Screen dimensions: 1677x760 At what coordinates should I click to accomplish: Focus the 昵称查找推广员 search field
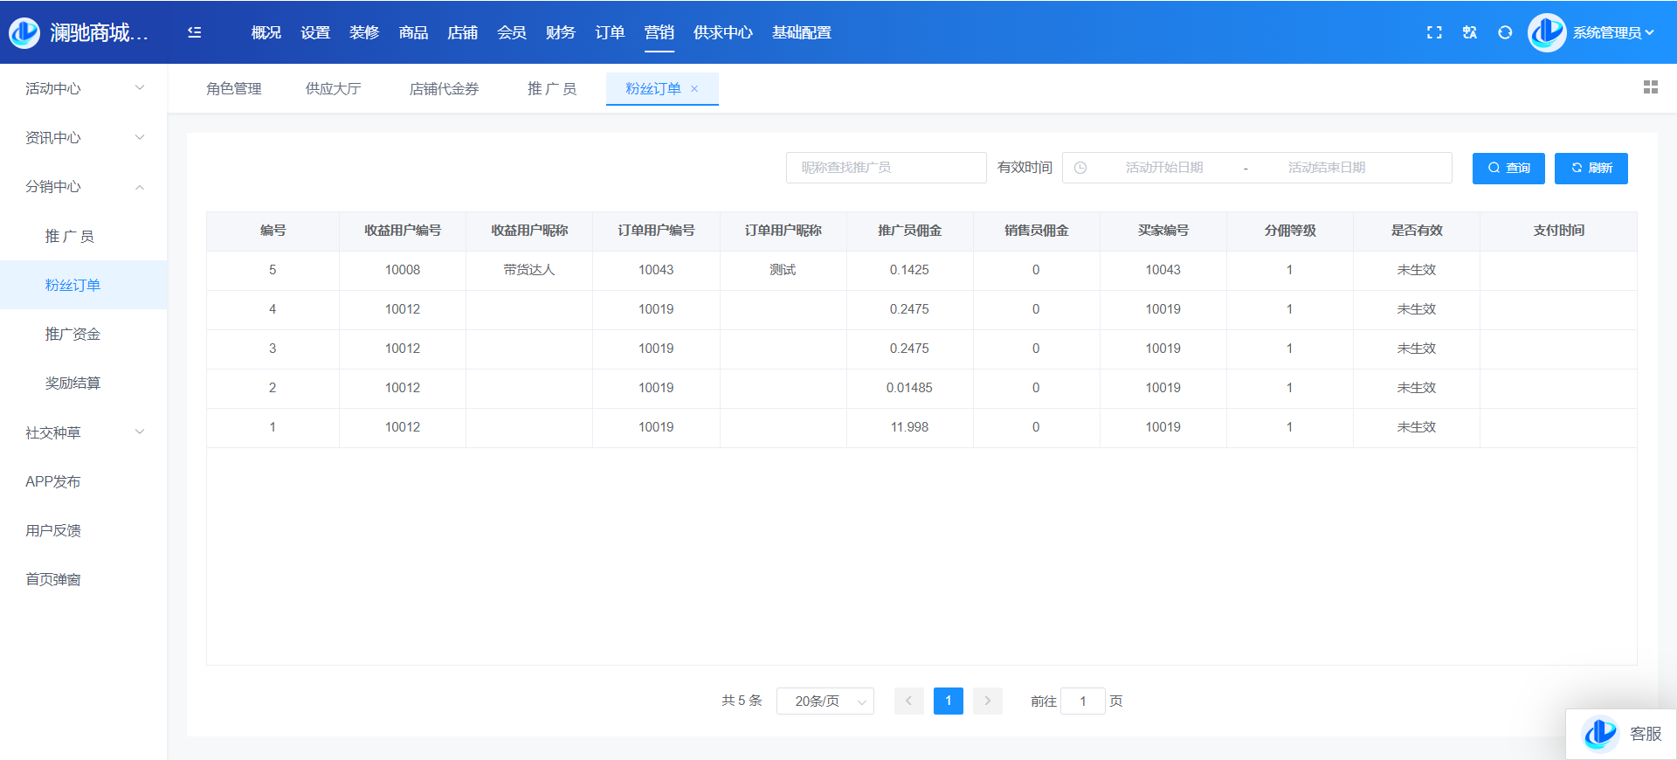pos(886,168)
